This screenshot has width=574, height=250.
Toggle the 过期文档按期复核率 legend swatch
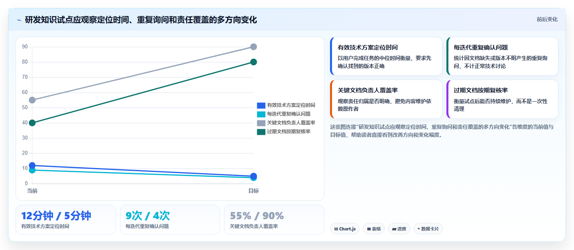261,132
